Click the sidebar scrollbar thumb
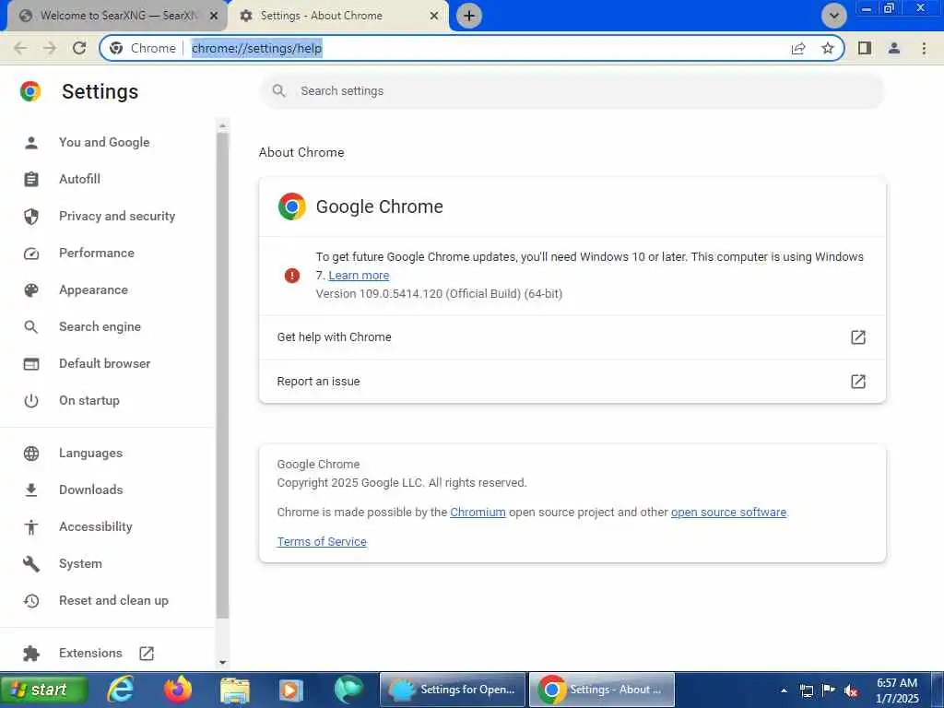The height and width of the screenshot is (708, 944). 223,375
